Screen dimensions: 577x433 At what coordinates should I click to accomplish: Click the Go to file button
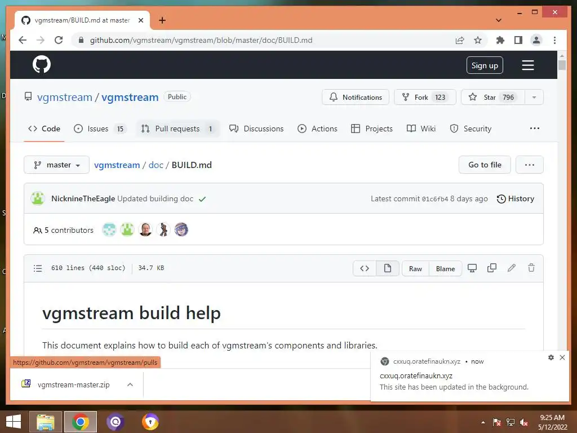coord(485,165)
